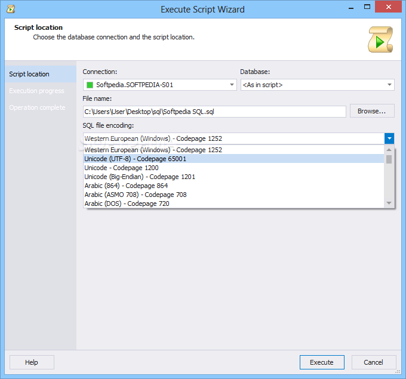
Task: Choose Unicode (UTF-8) - Codepage 65001
Action: [x=234, y=159]
